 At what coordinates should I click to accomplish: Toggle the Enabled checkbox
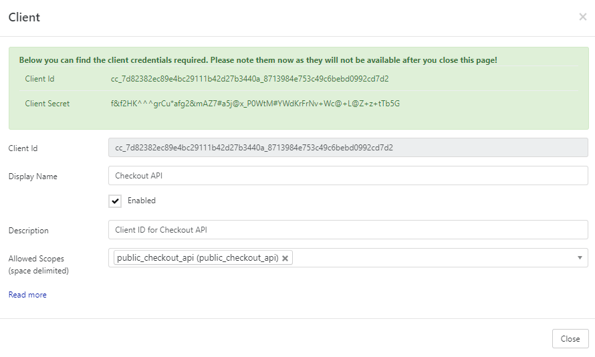(115, 201)
